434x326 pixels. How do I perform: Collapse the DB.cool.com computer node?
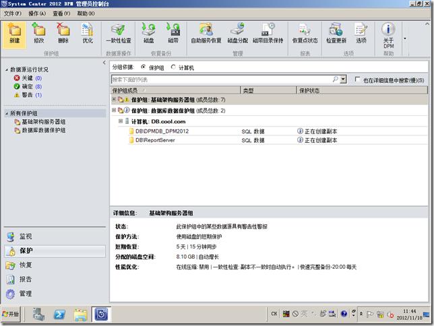pyautogui.click(x=121, y=121)
